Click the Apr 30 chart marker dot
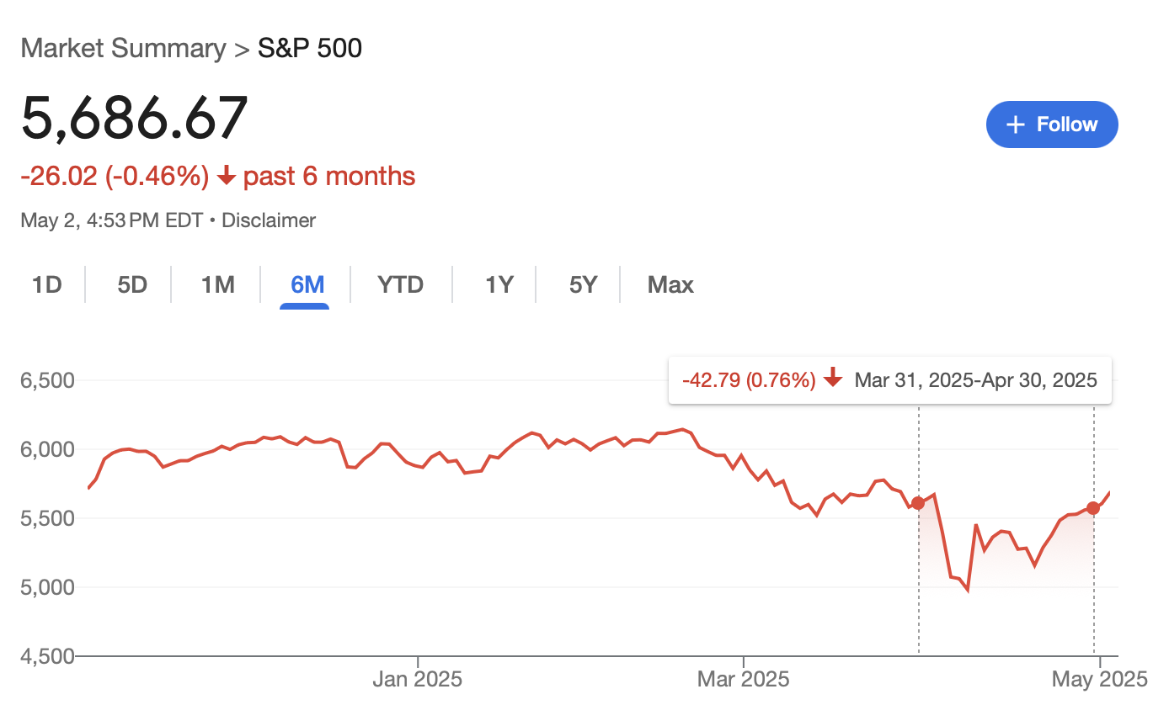The width and height of the screenshot is (1169, 705). click(x=1093, y=507)
